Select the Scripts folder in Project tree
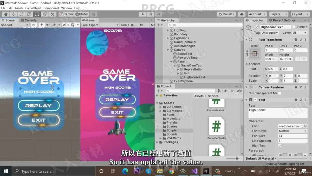The height and width of the screenshot is (176, 312). 171,130
